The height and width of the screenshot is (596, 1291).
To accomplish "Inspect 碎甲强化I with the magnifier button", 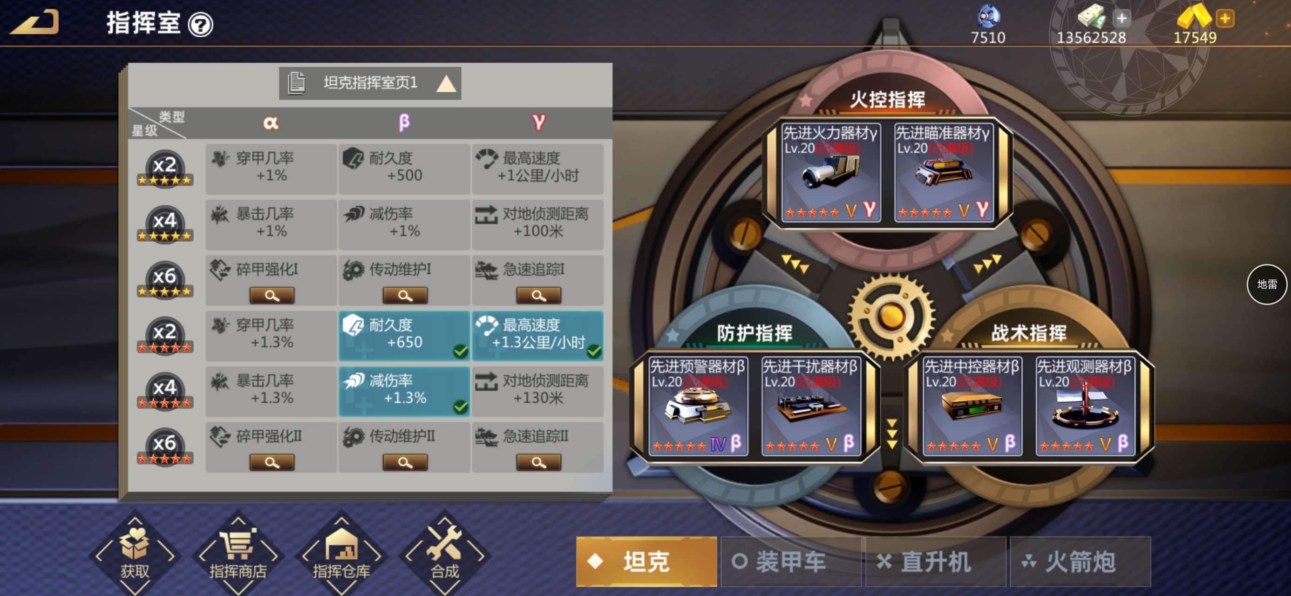I will [272, 296].
